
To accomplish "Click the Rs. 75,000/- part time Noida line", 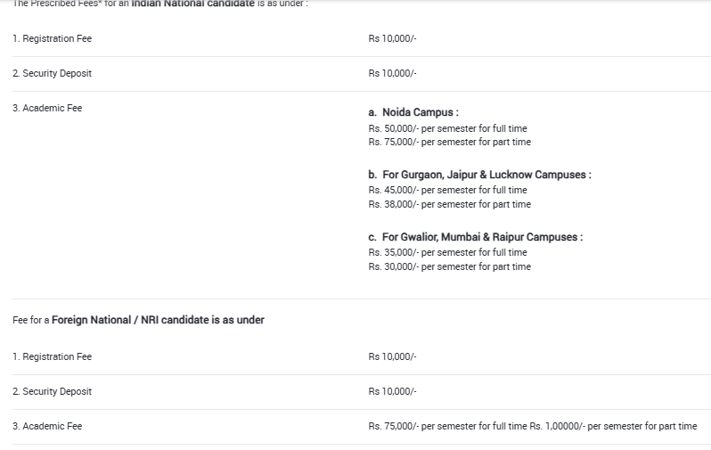I will pyautogui.click(x=449, y=142).
